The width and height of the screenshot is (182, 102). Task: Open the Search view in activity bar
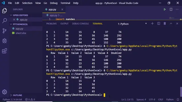[5, 21]
